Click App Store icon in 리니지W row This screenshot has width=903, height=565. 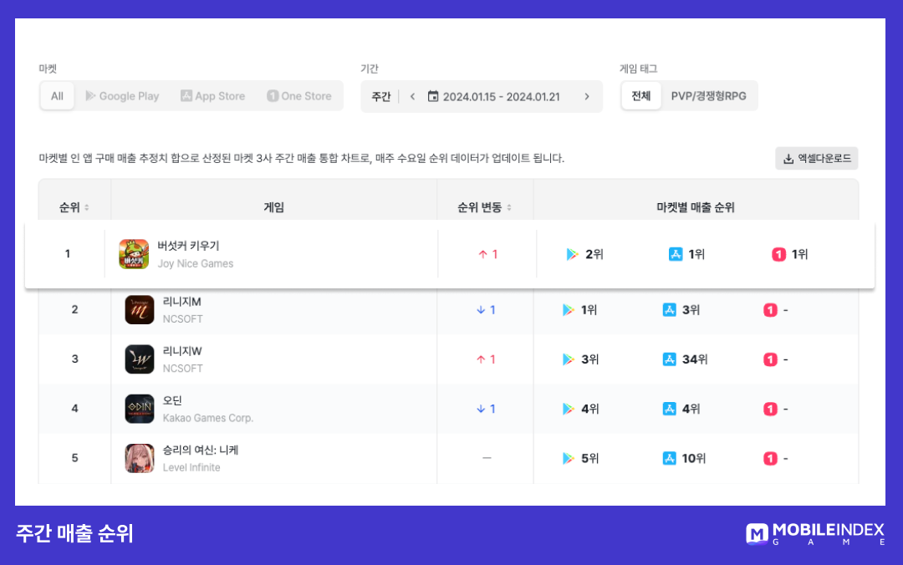point(669,359)
